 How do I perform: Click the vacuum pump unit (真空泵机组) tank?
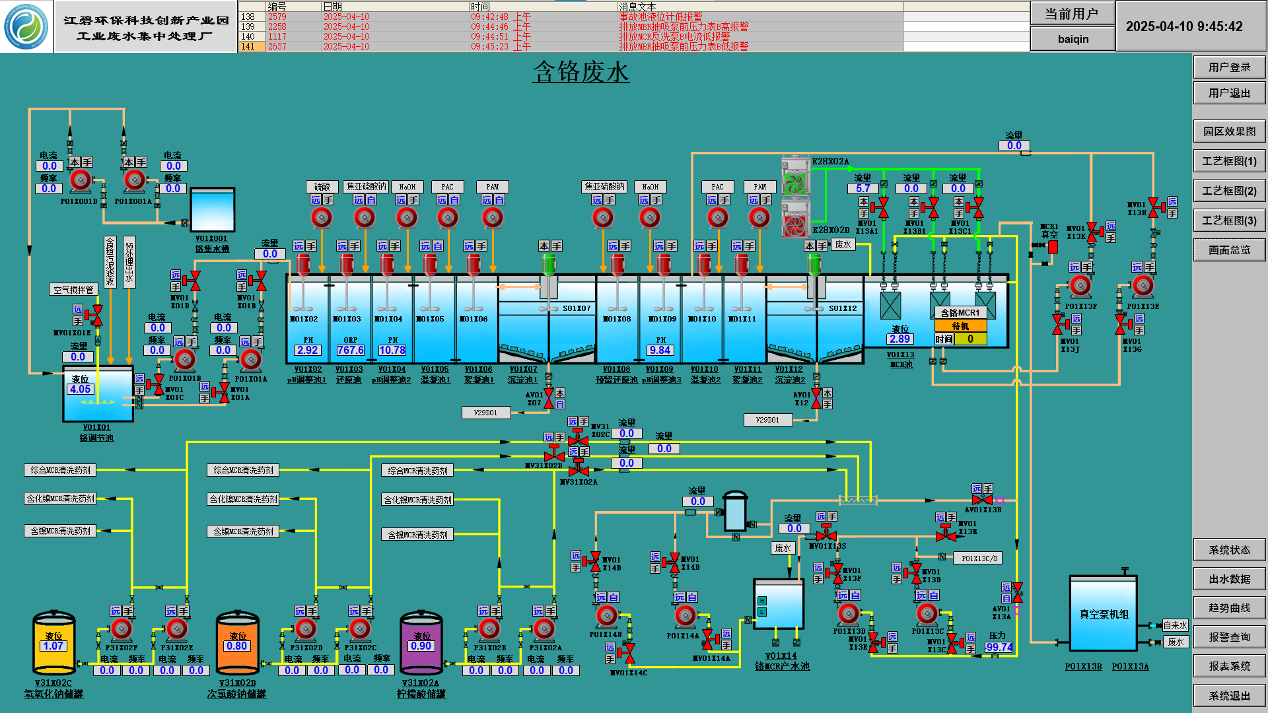[x=1104, y=613]
